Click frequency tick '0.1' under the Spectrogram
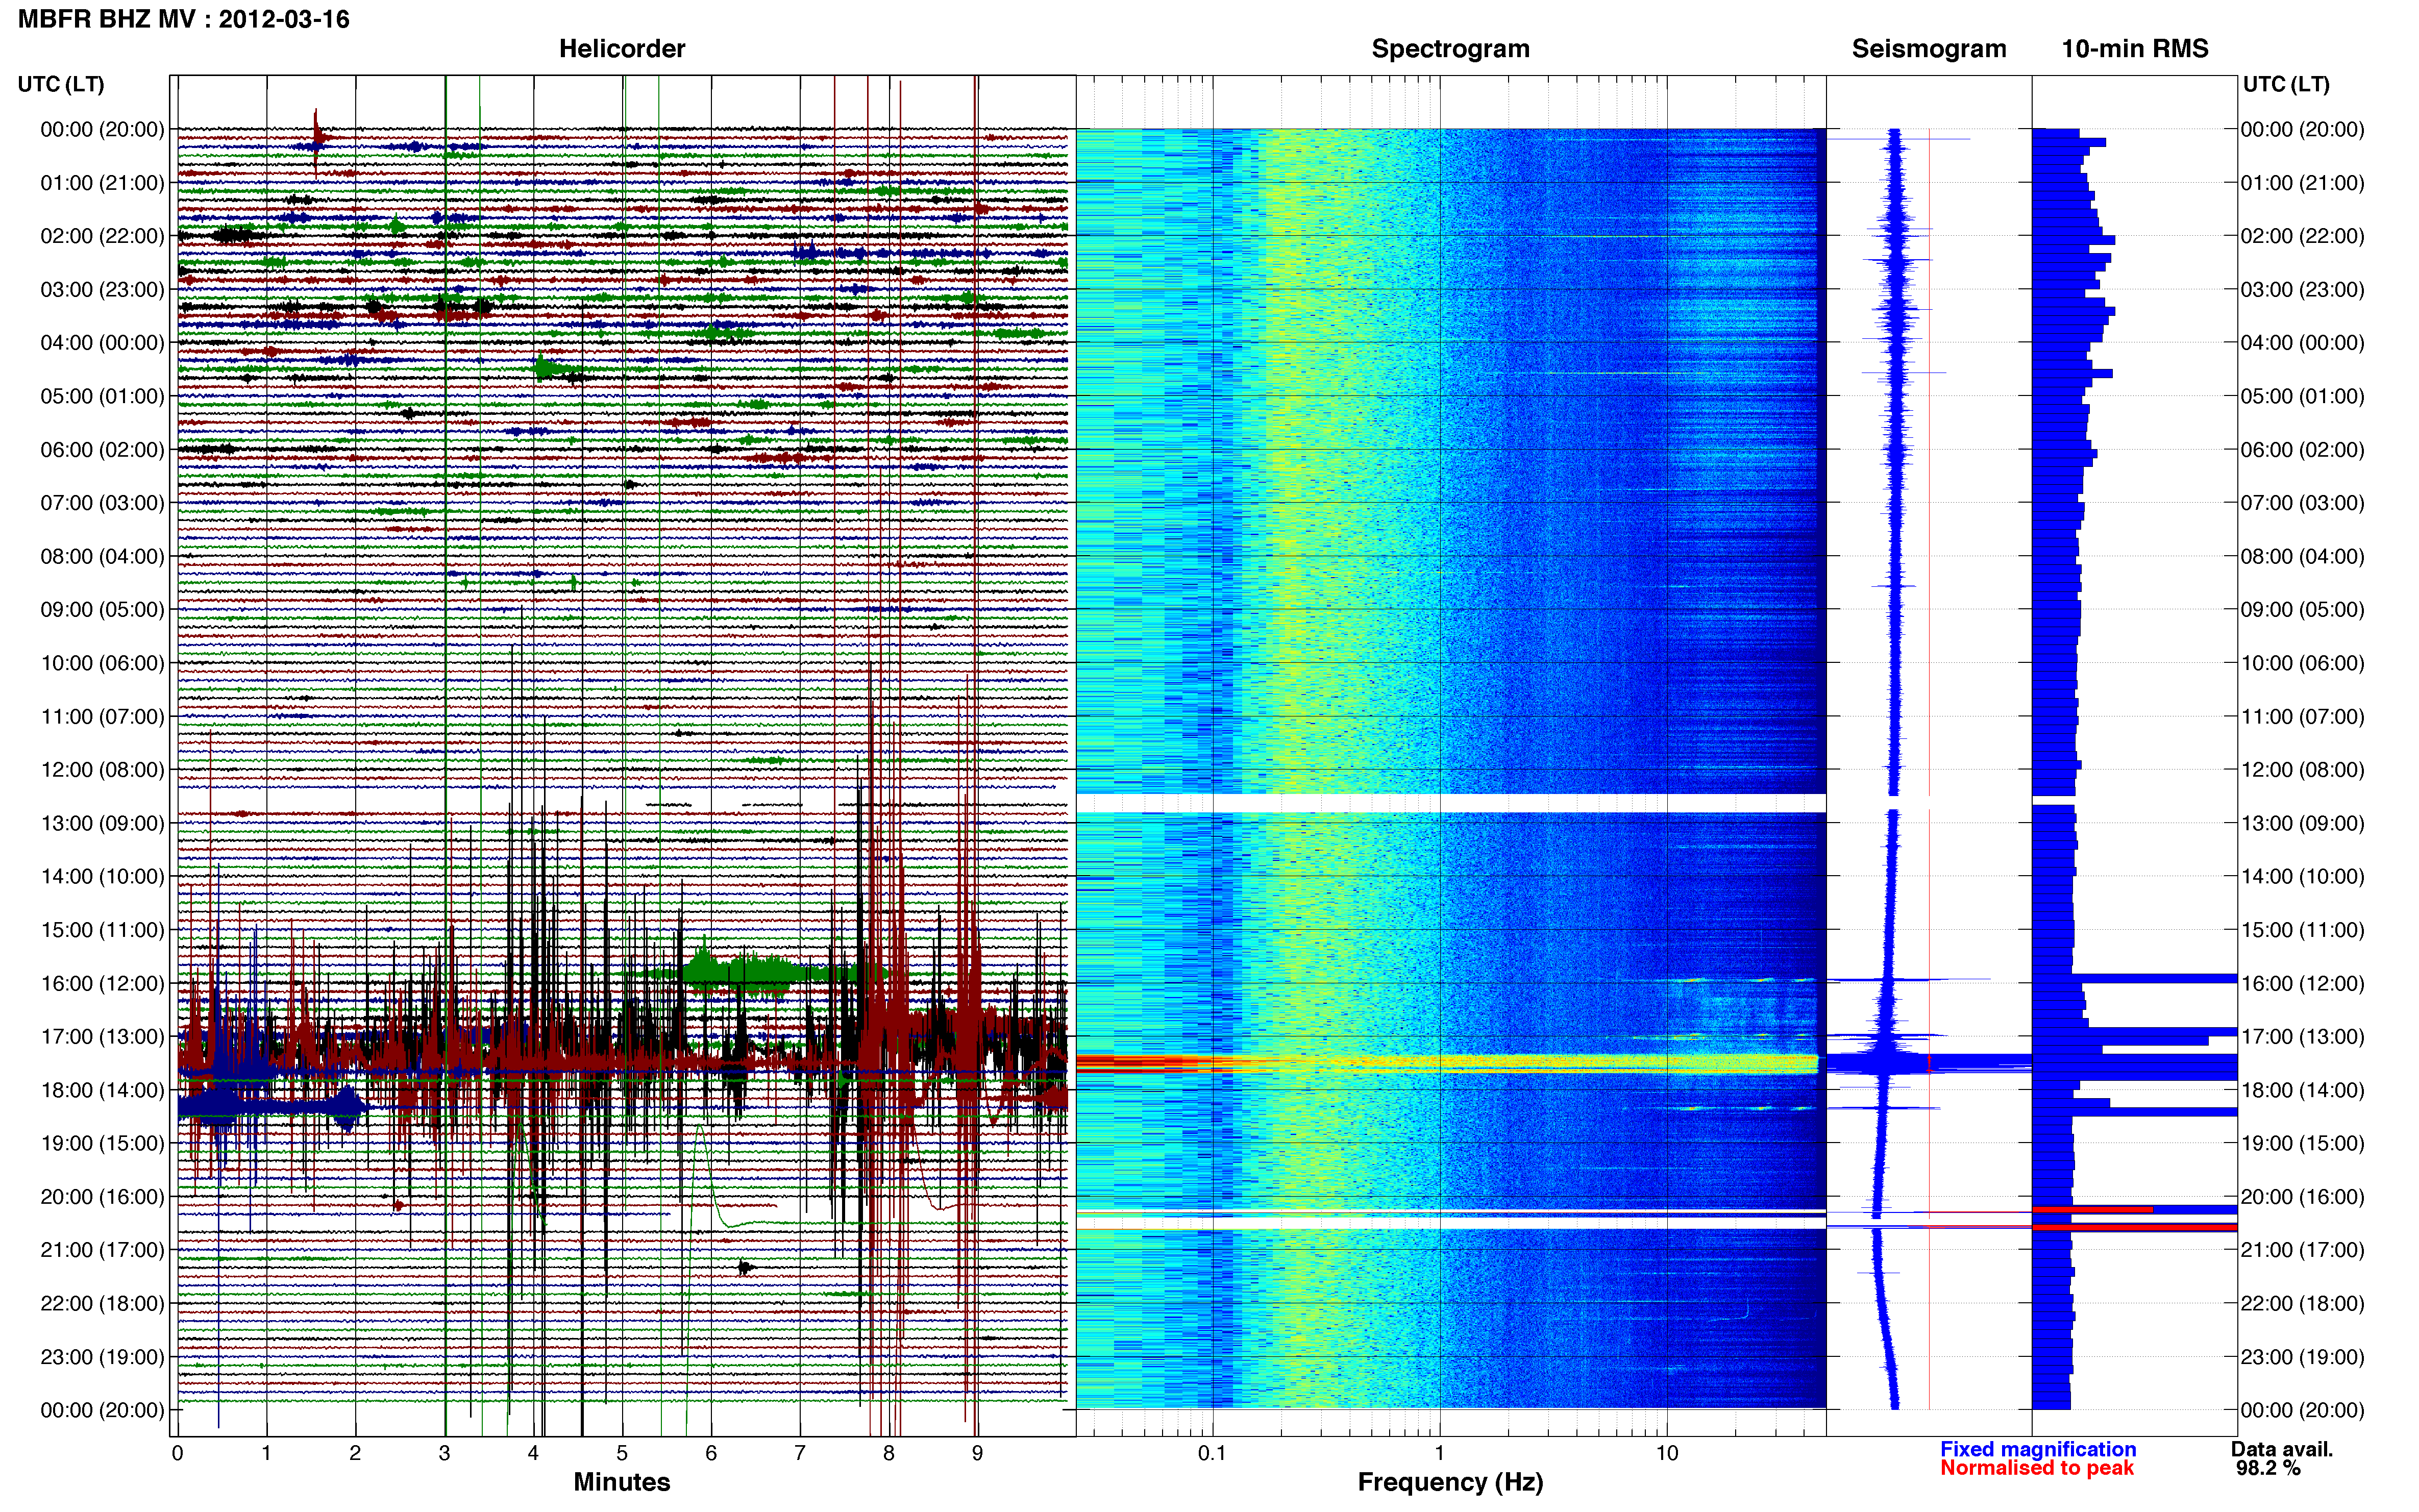This screenshot has height=1512, width=2419. click(1212, 1454)
